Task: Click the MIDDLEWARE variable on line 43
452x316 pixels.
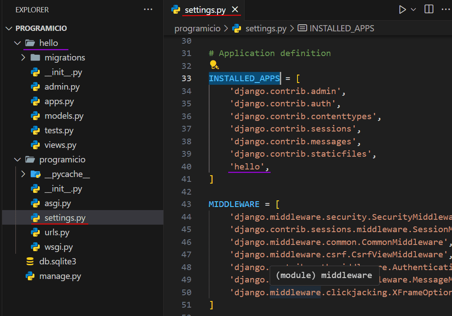Action: [x=234, y=204]
